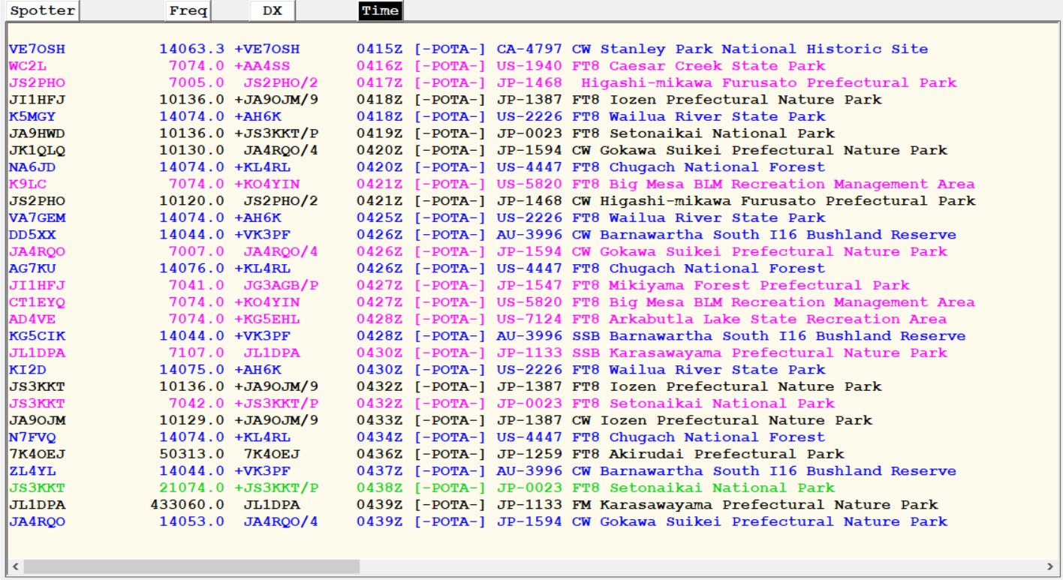Select time stamp 0434Z
1063x580 pixels.
[x=380, y=437]
